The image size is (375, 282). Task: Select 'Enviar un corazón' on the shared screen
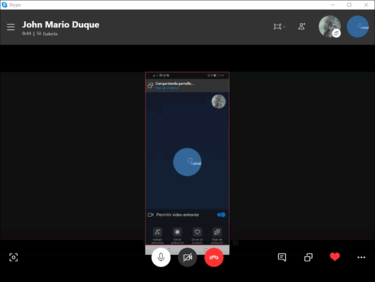pyautogui.click(x=197, y=232)
